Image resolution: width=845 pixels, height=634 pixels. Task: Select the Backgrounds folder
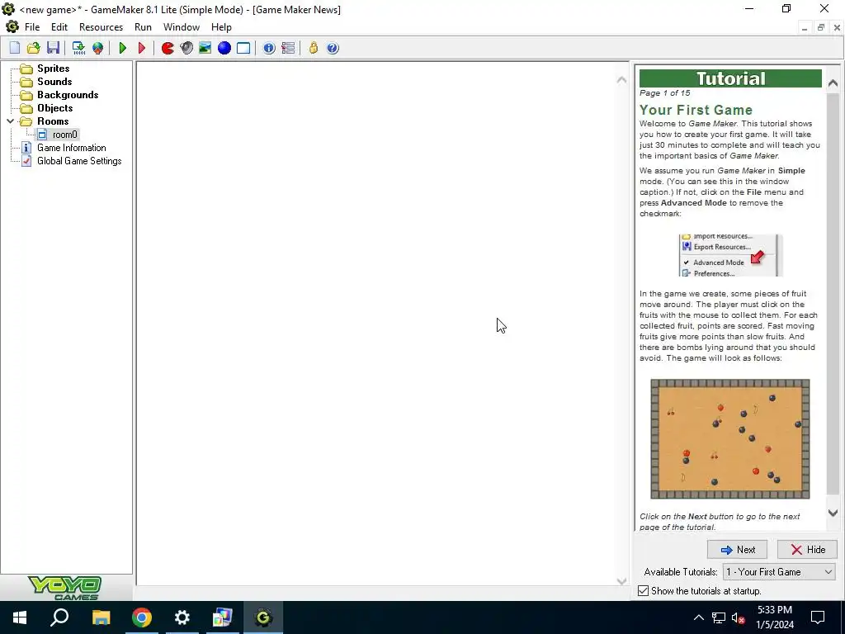click(x=68, y=95)
